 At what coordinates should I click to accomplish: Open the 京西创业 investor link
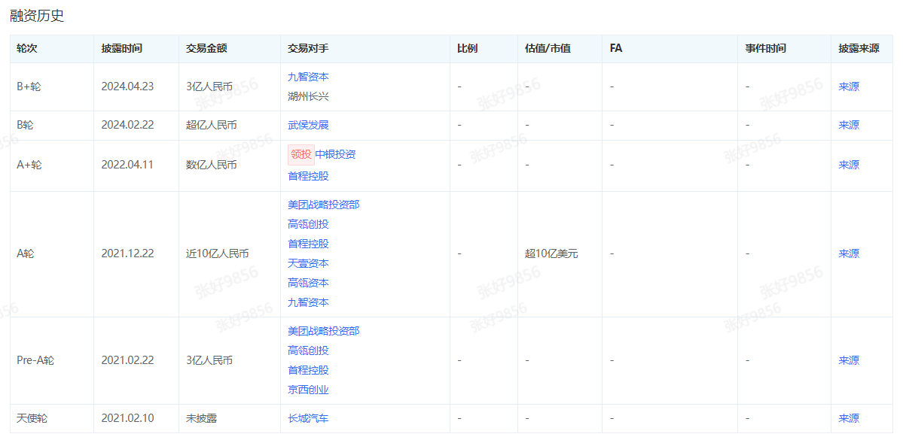pos(308,390)
